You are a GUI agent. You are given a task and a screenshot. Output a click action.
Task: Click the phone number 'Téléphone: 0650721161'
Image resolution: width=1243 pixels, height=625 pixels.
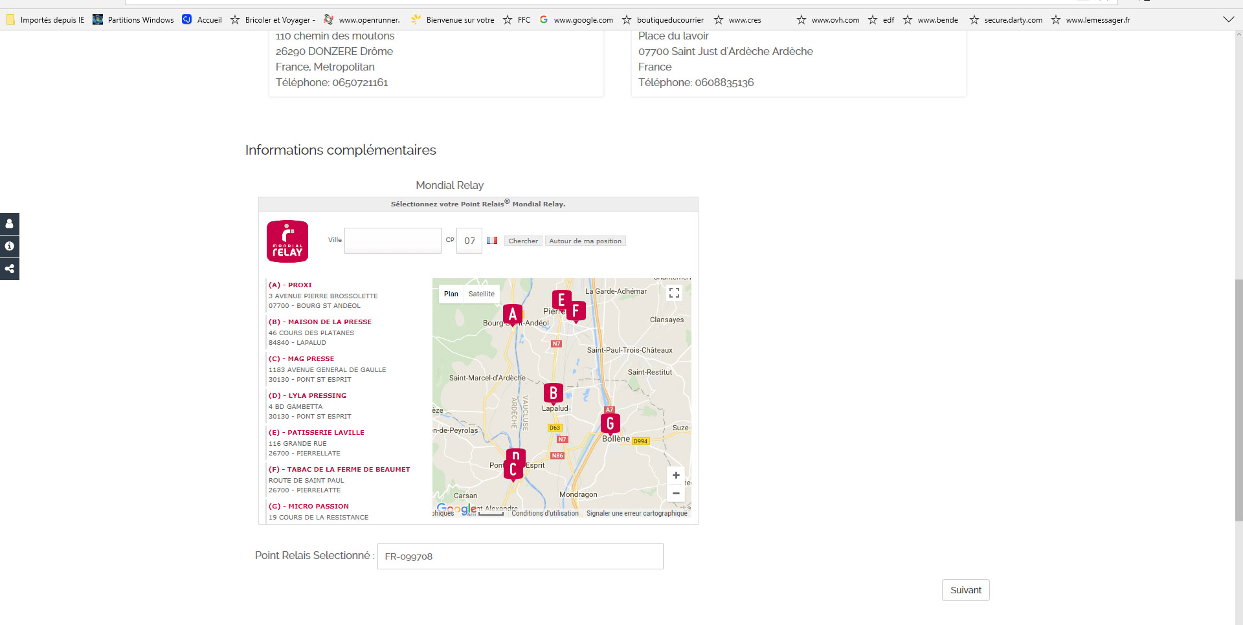[x=331, y=83]
